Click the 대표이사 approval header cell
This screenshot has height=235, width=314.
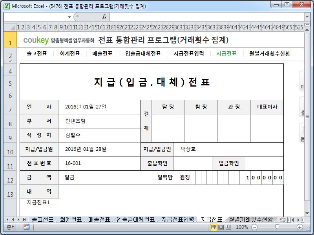(x=267, y=107)
